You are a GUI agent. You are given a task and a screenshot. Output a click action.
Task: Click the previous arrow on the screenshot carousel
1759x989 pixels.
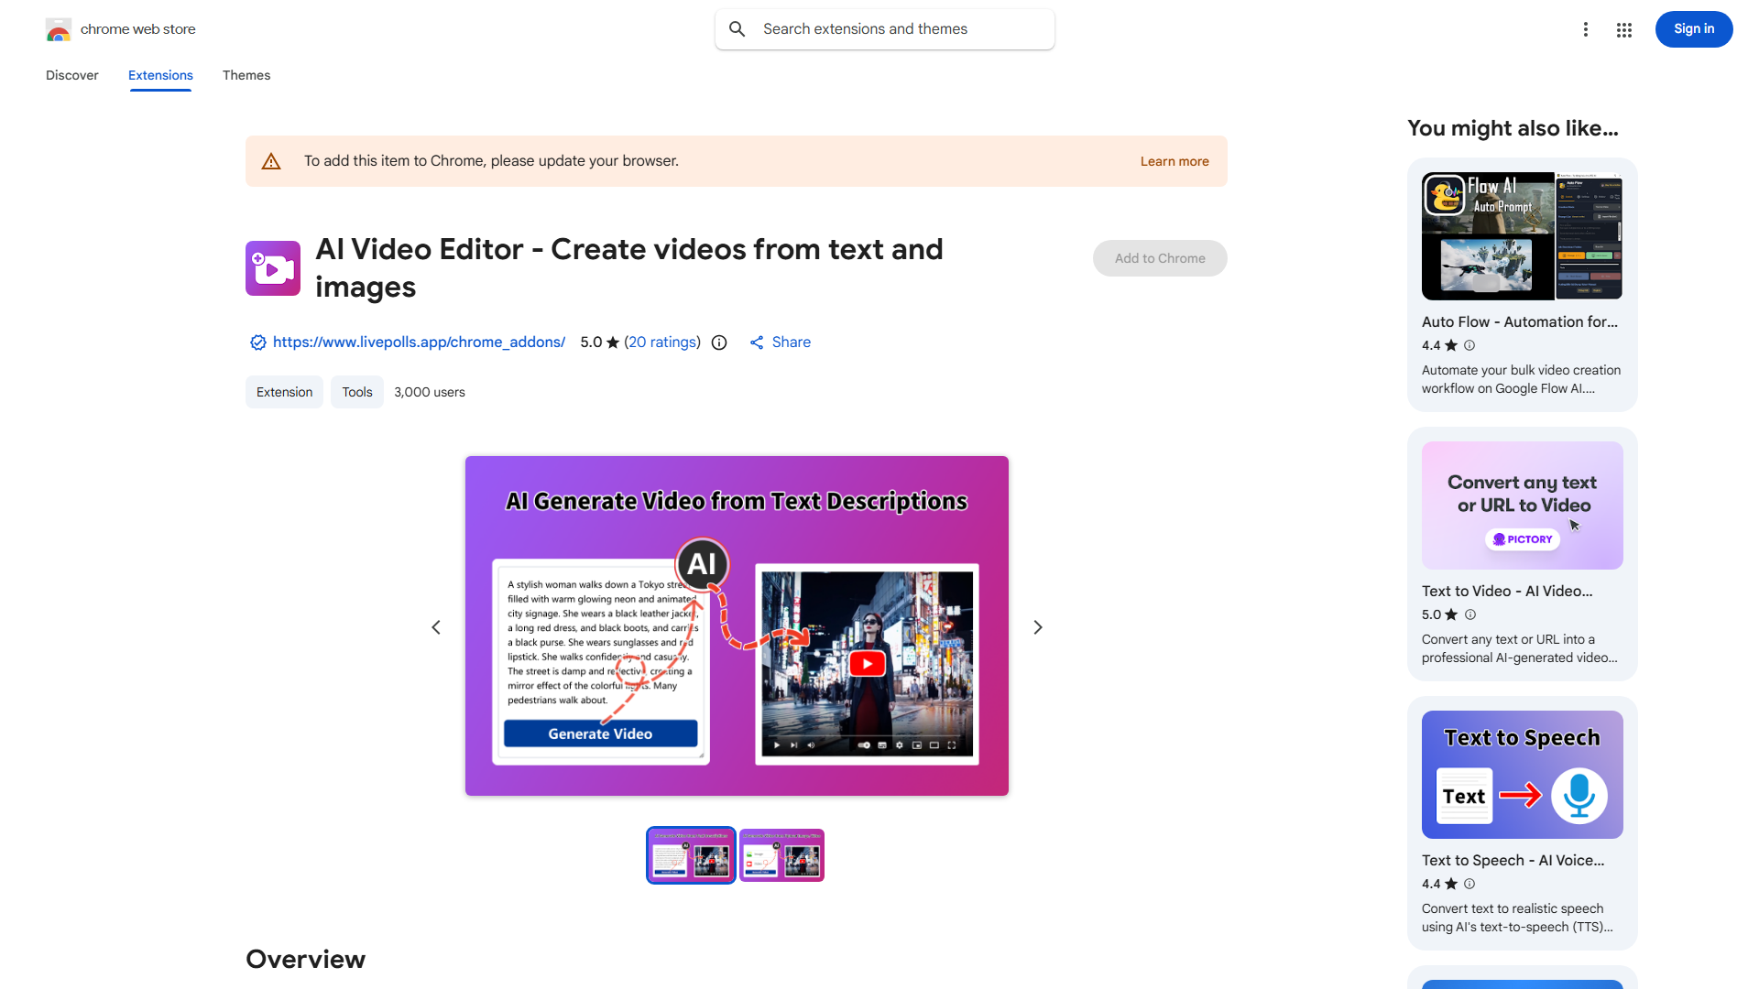(x=436, y=626)
